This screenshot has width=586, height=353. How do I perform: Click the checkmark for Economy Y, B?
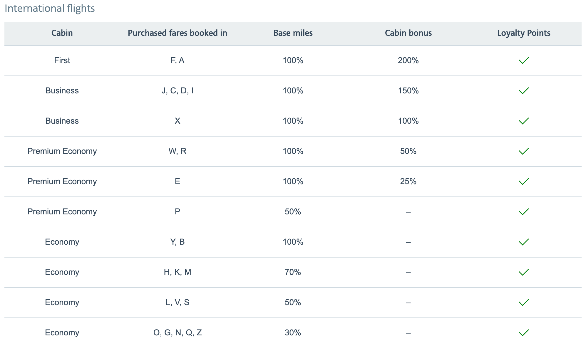(524, 242)
